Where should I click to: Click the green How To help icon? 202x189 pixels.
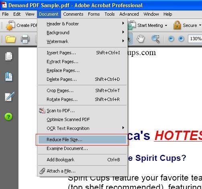8,117
